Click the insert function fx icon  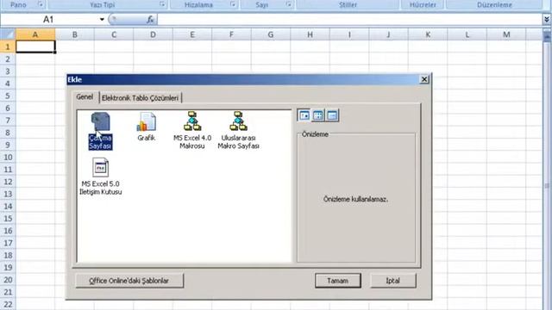[150, 19]
